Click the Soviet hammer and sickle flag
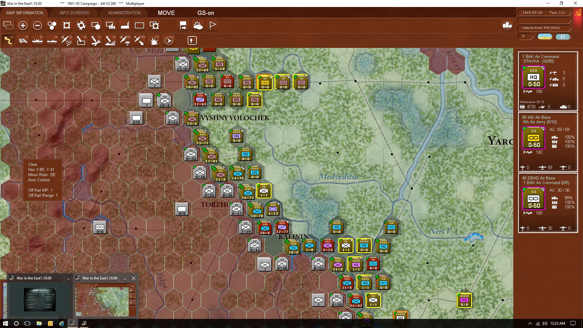The image size is (583, 328). pos(578,13)
